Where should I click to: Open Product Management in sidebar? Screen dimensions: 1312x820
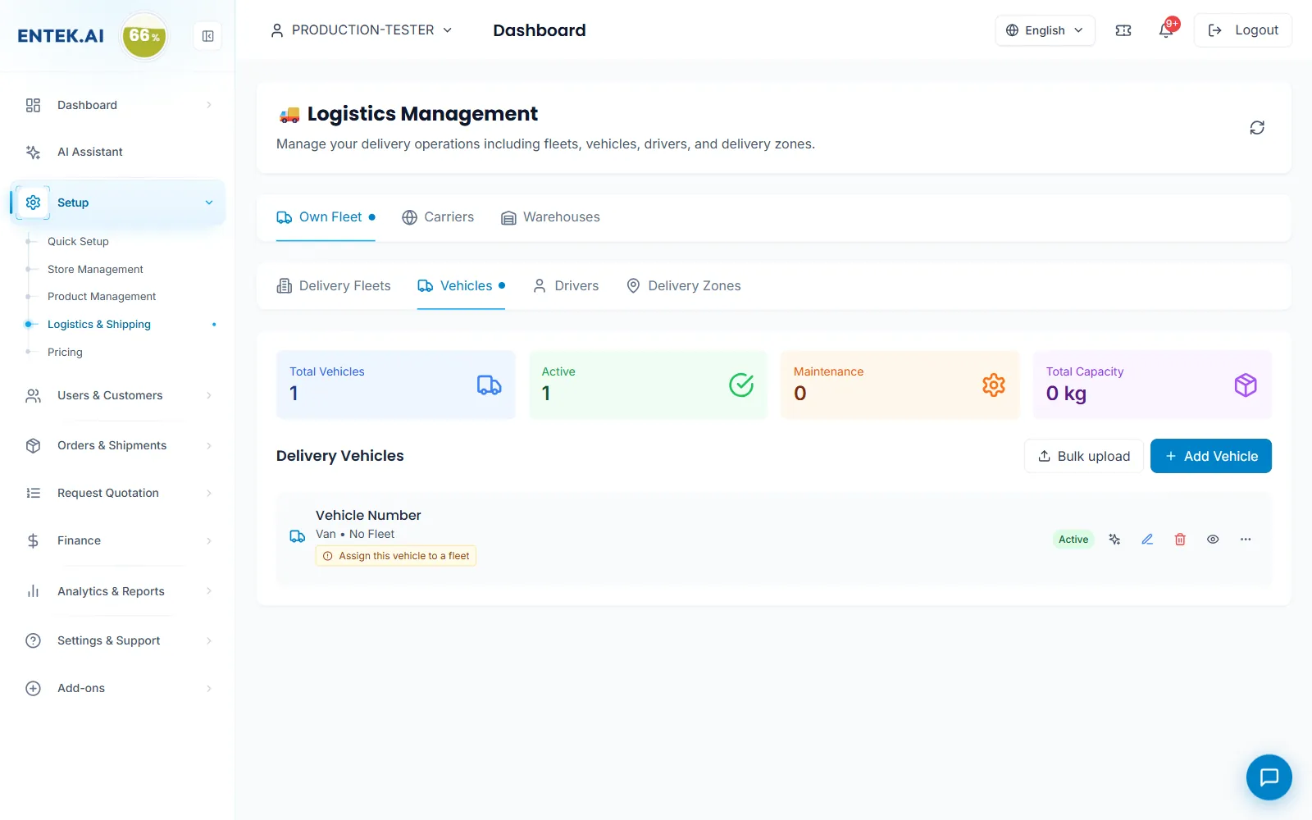pos(102,296)
